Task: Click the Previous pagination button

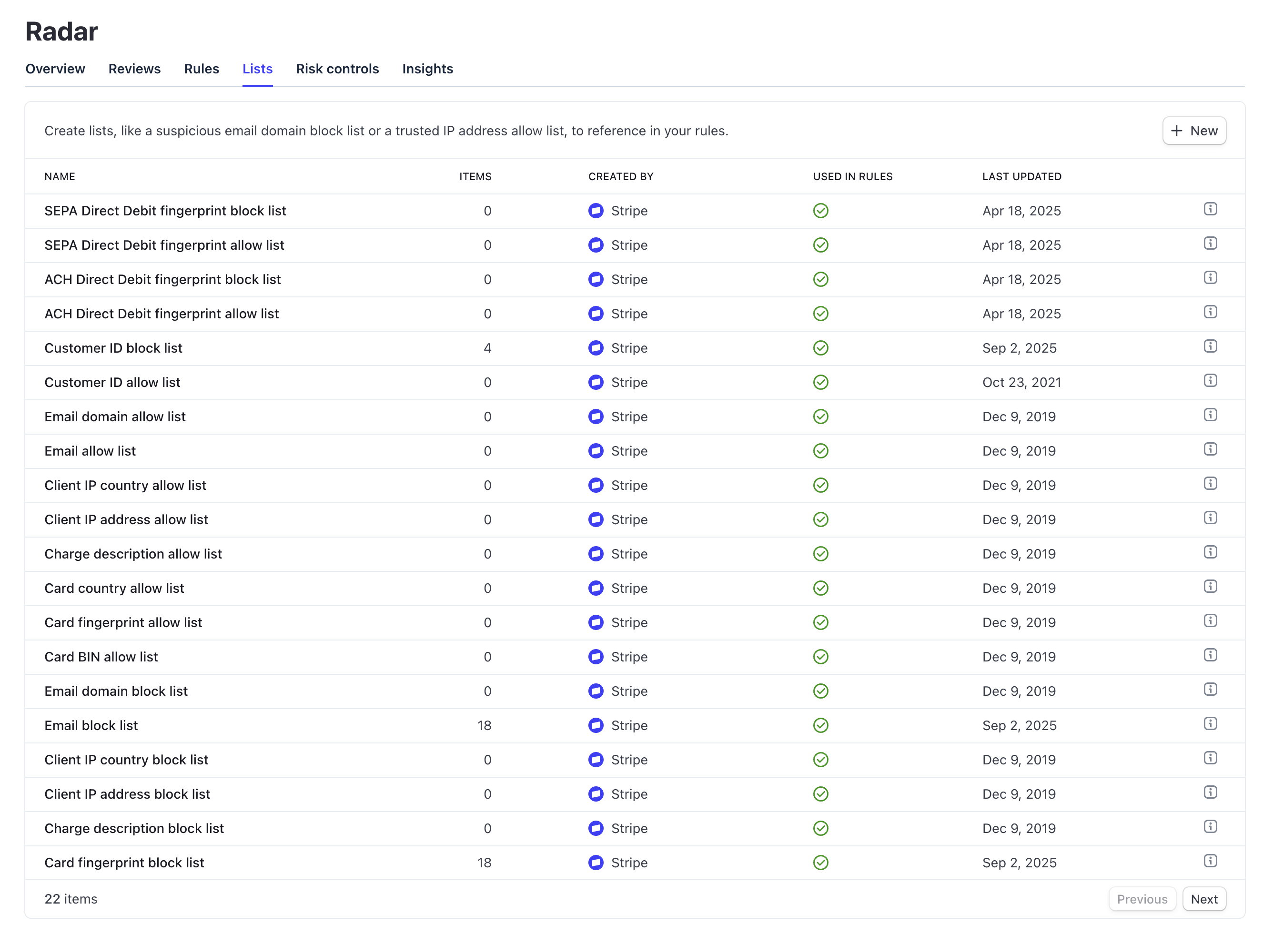Action: (x=1142, y=899)
